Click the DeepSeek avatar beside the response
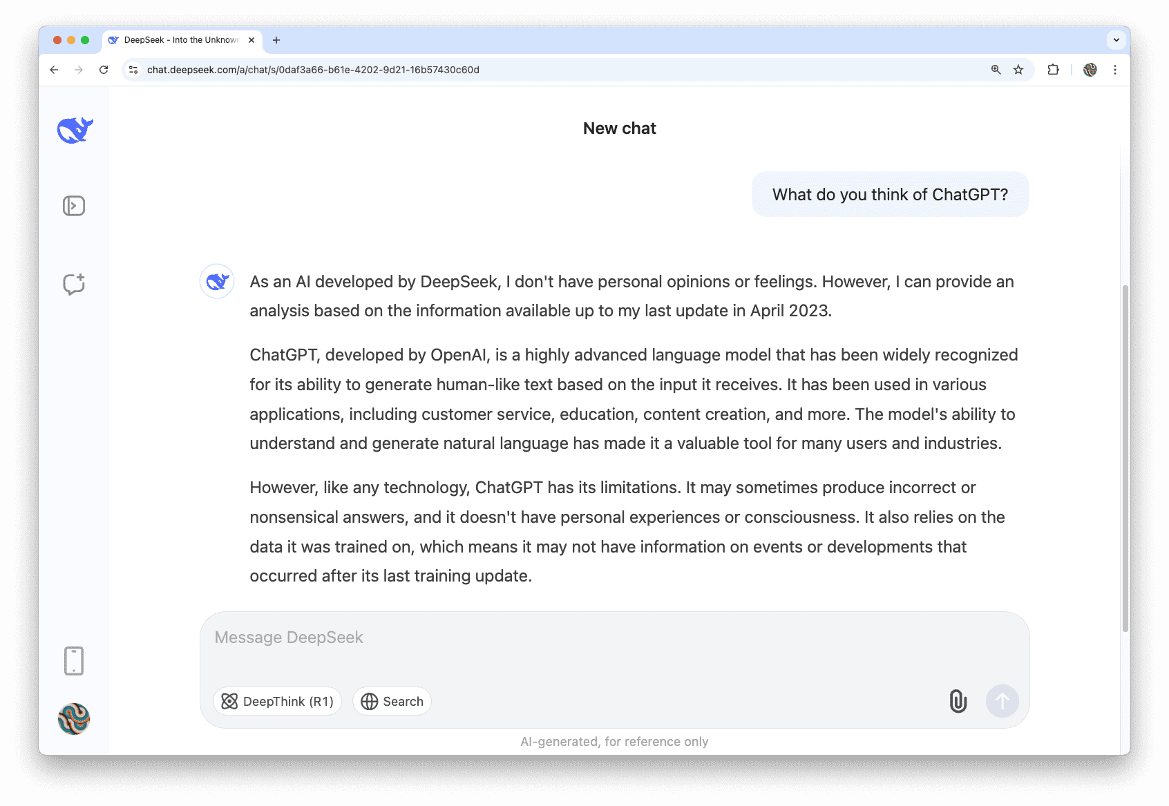 [x=217, y=281]
